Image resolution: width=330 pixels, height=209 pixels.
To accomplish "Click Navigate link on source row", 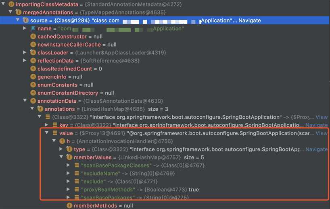I will tap(250, 21).
